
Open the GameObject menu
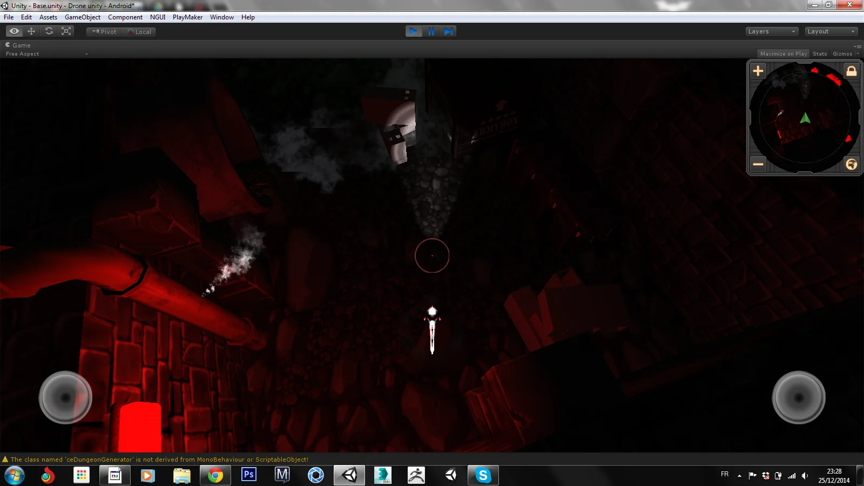click(82, 17)
